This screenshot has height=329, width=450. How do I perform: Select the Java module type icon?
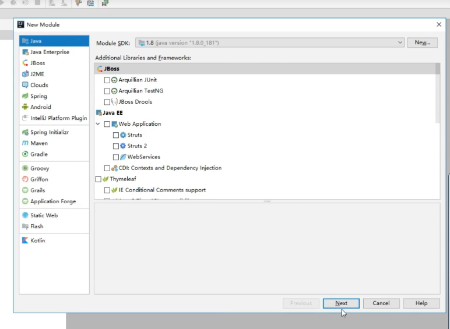(x=25, y=41)
